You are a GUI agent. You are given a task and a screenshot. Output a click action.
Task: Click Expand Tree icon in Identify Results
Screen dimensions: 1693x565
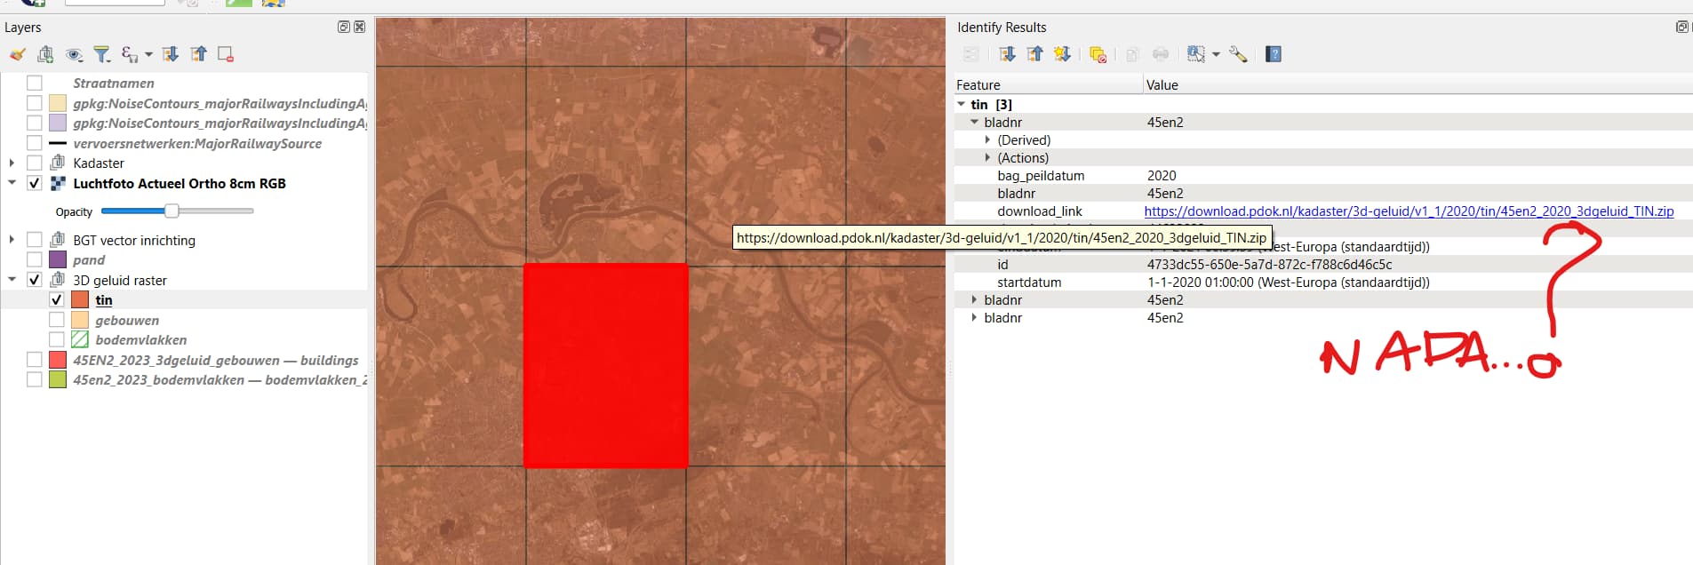[1007, 54]
